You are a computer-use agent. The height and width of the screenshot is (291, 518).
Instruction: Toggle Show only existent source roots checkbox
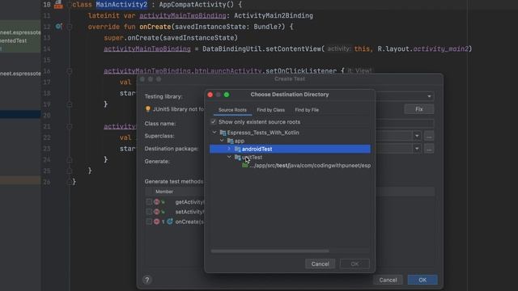point(214,122)
